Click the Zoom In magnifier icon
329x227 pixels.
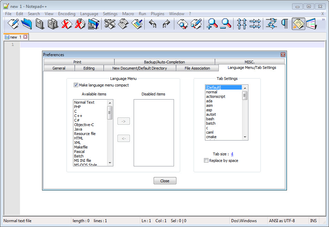[x=212, y=24]
